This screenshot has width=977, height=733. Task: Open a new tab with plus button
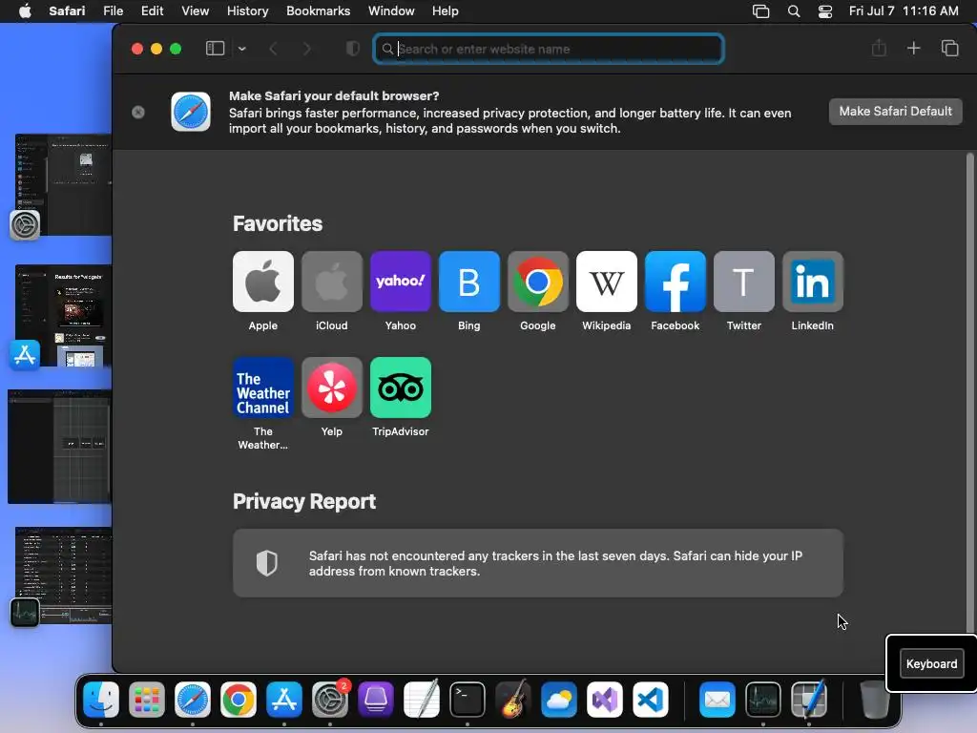coord(913,48)
